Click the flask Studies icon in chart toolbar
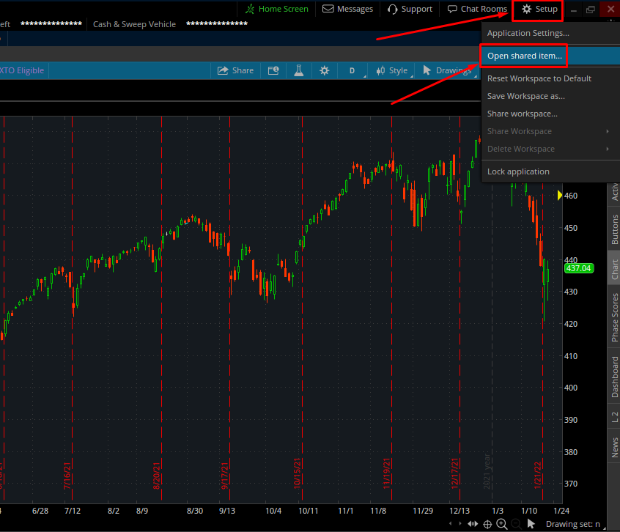 (x=298, y=70)
